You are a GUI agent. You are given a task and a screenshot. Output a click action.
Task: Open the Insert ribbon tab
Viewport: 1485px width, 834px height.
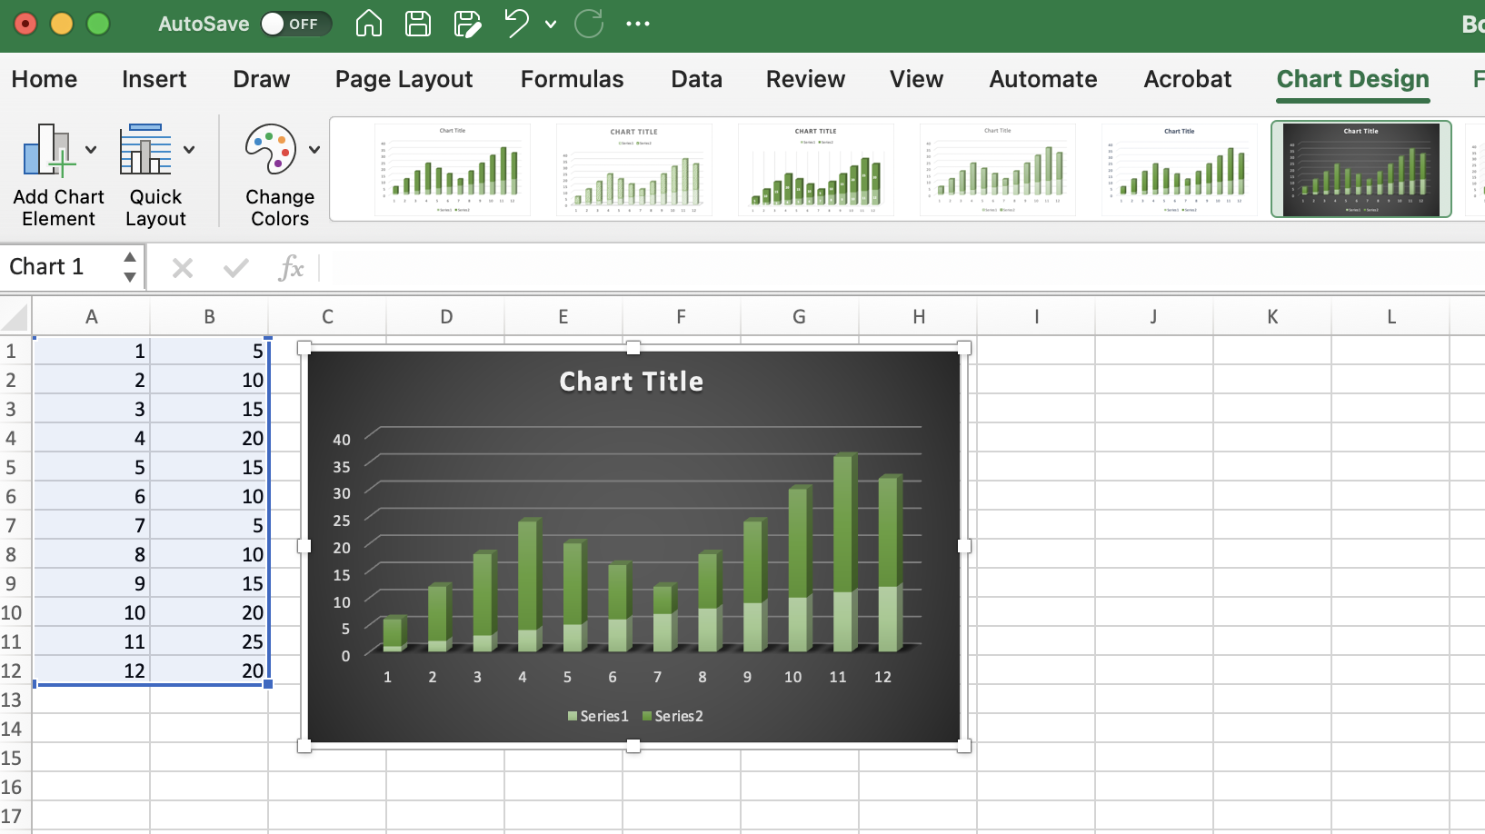154,80
